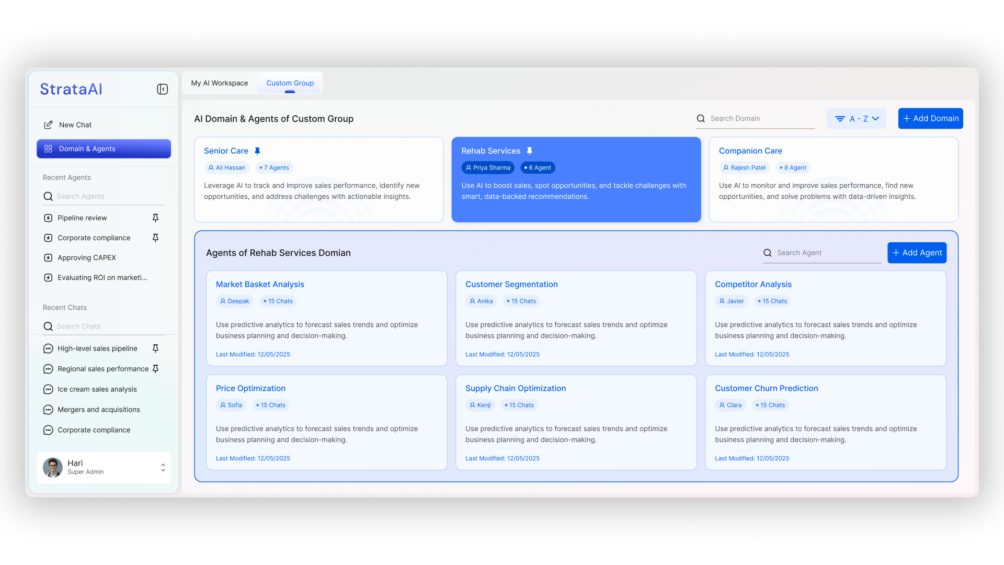Unpin the Corporate compliance agent

(155, 238)
